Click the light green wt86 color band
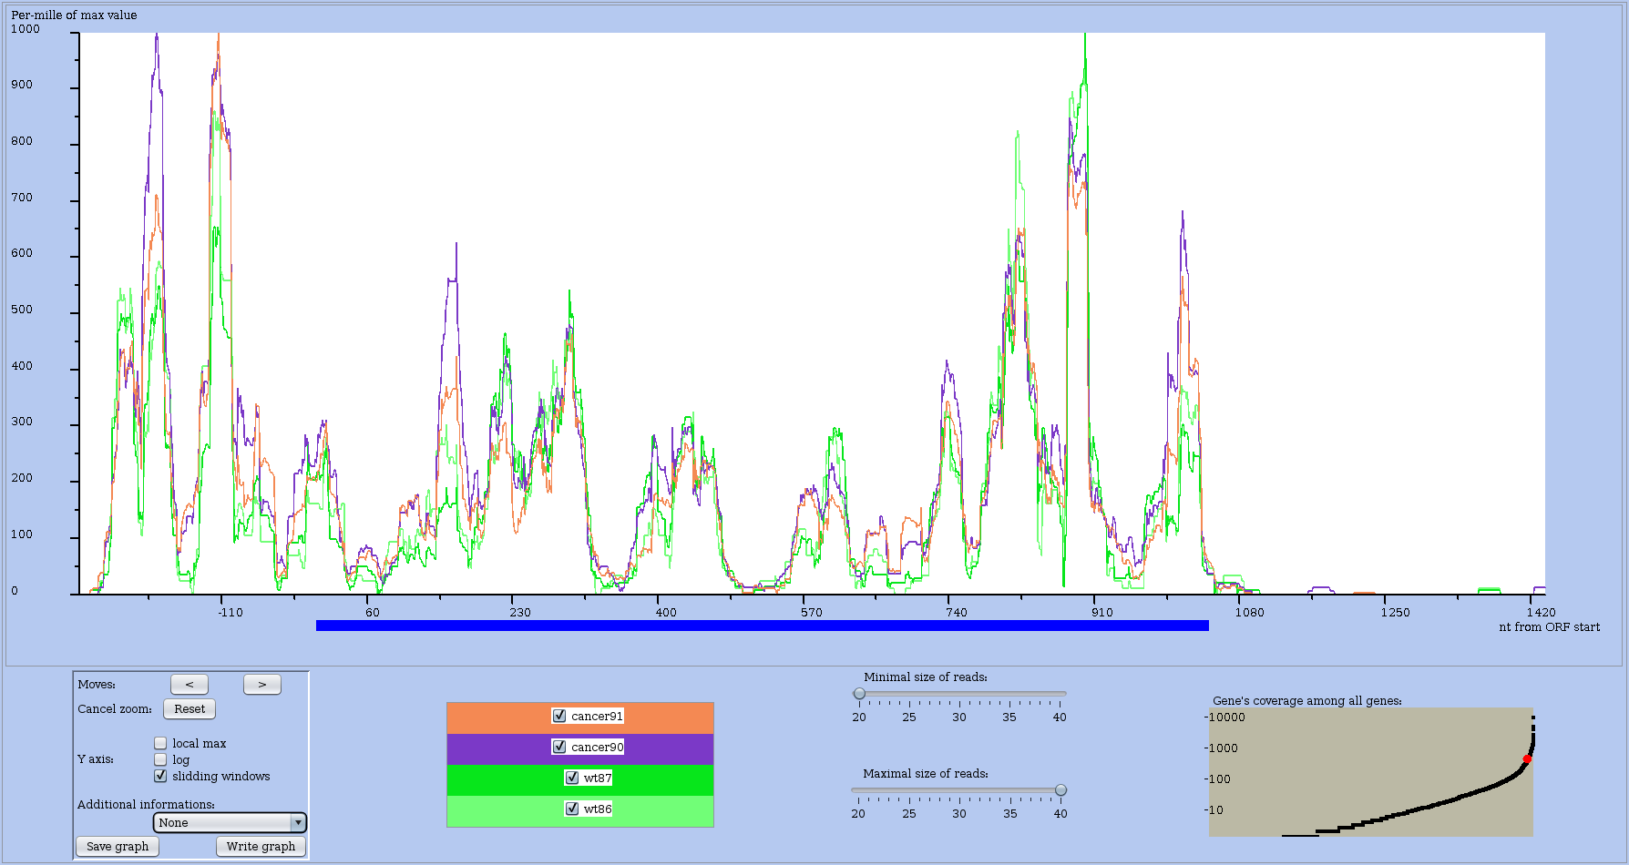The width and height of the screenshot is (1629, 865). [492, 811]
